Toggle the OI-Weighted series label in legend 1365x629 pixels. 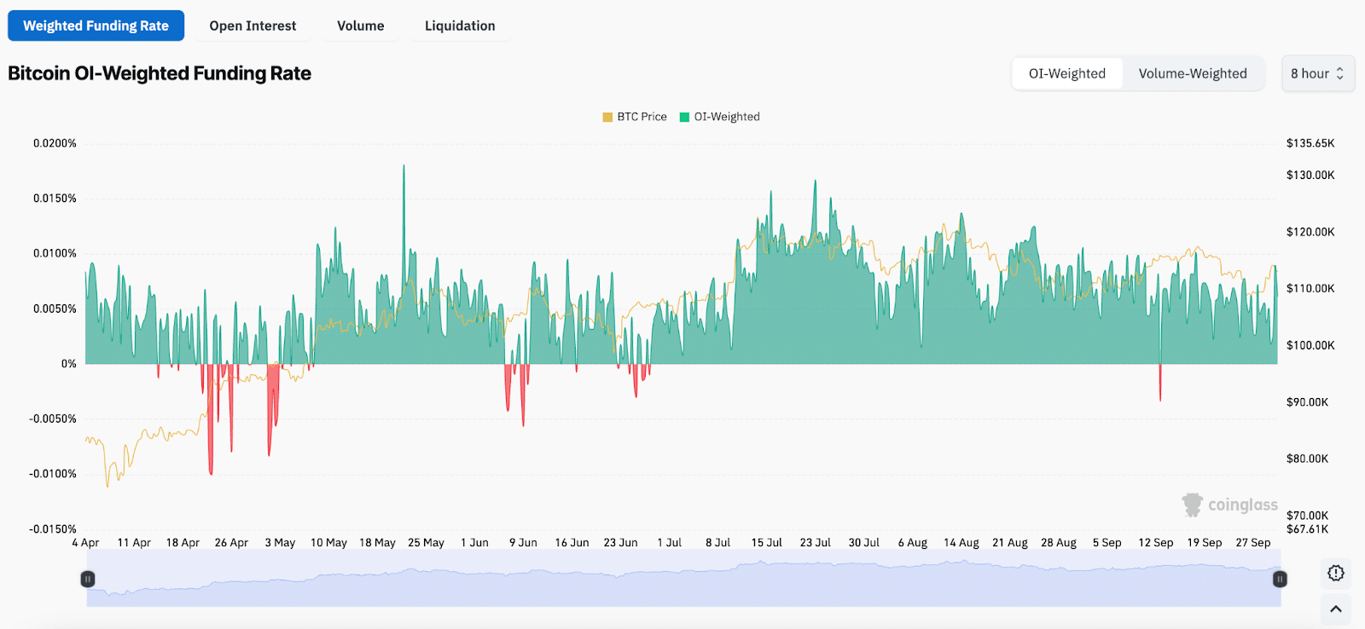727,117
